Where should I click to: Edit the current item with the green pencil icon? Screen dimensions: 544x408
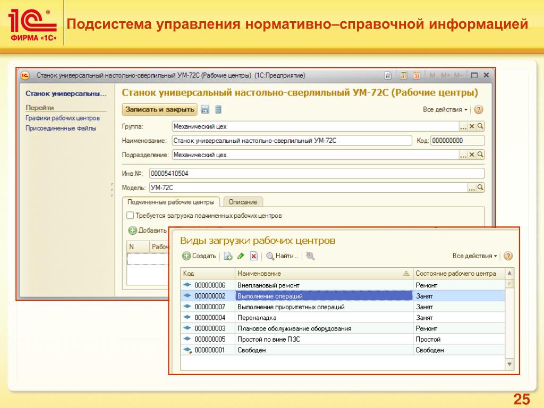pos(241,256)
